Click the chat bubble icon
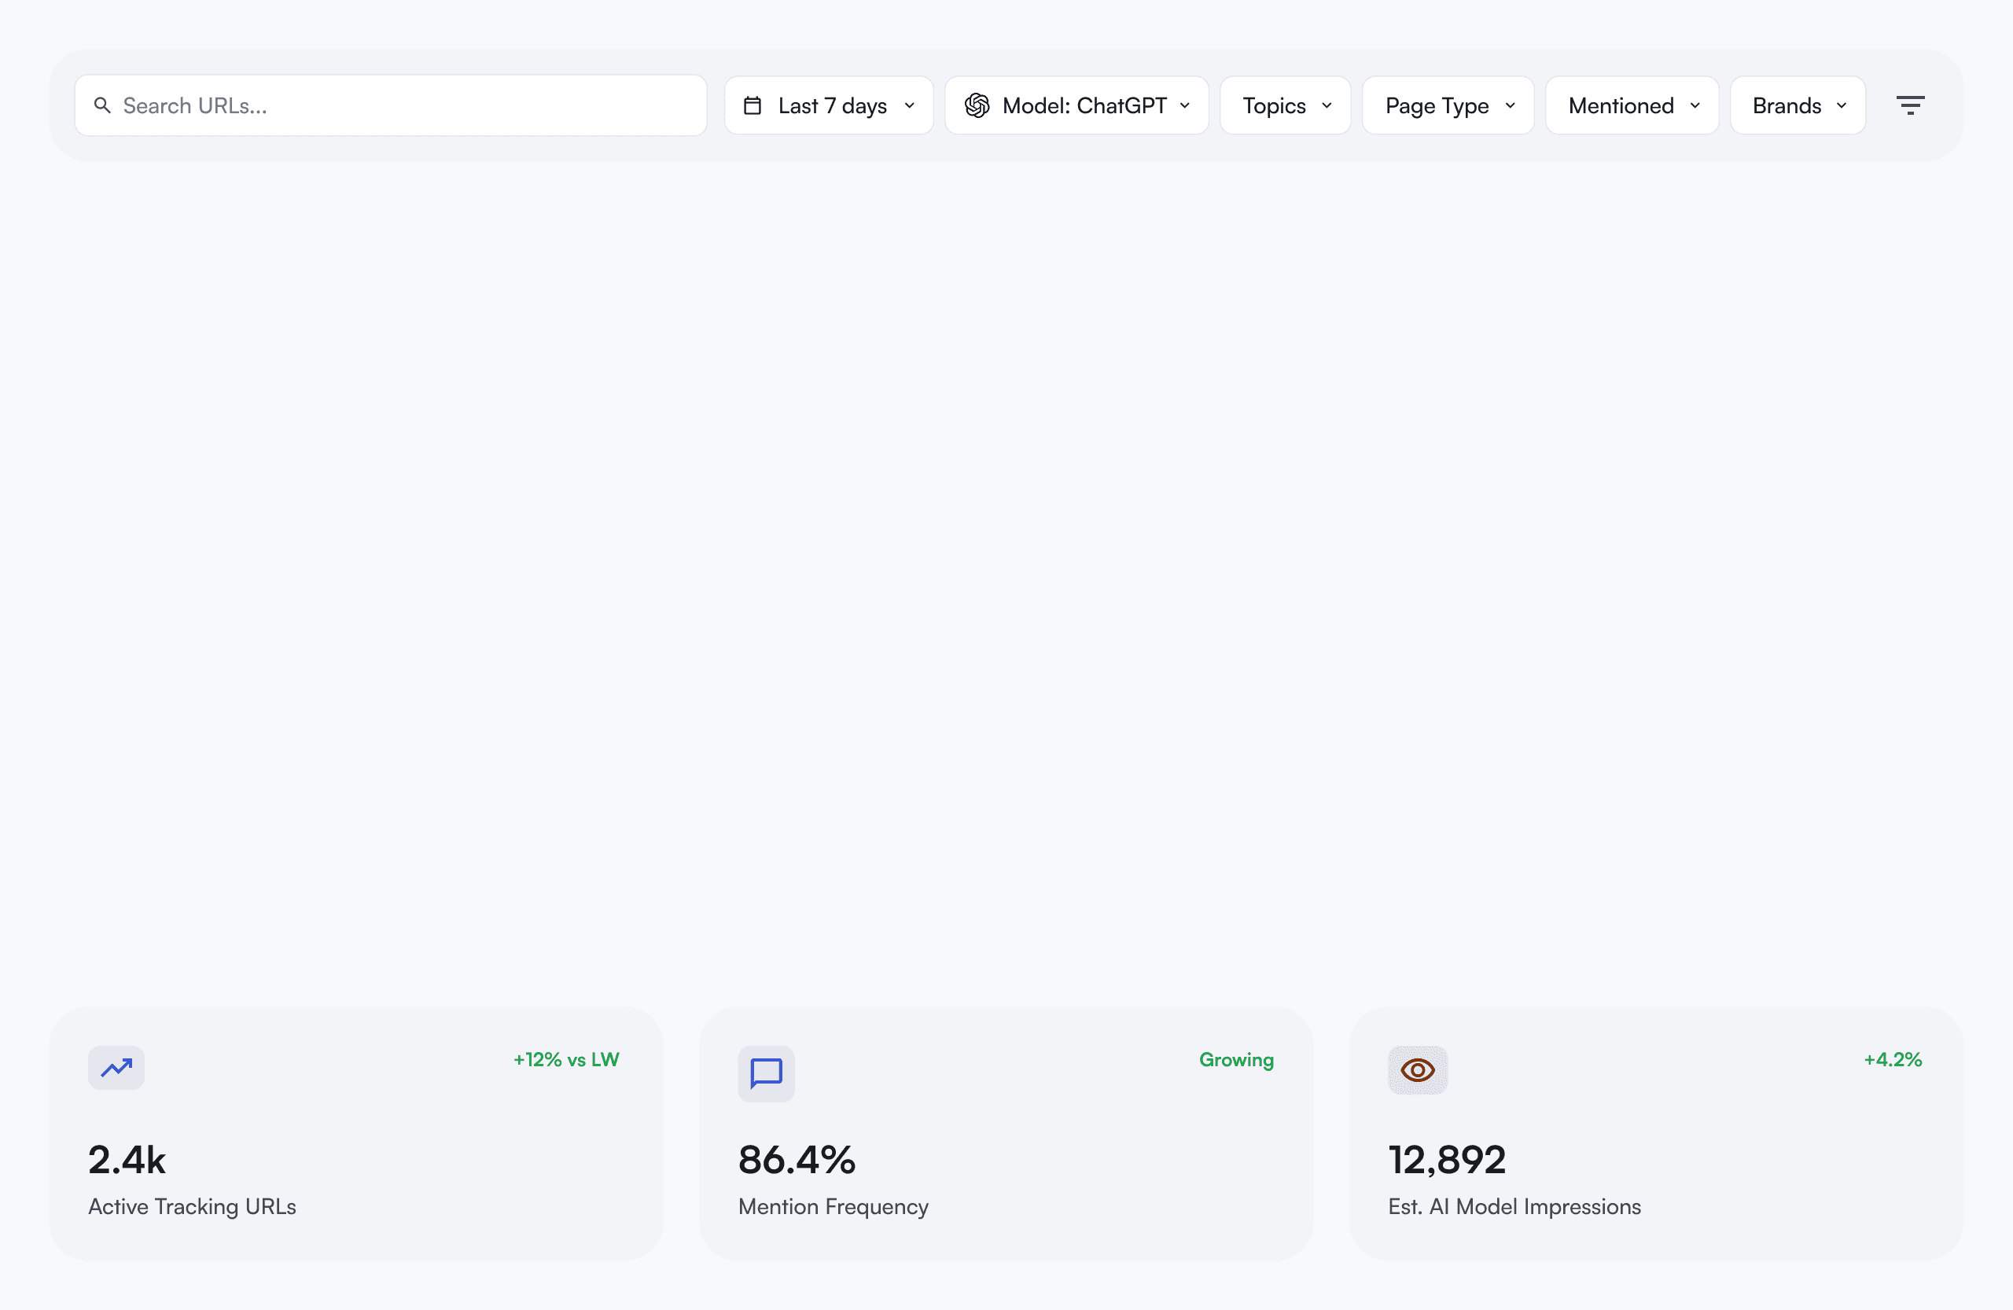Viewport: 2013px width, 1310px height. pos(767,1073)
